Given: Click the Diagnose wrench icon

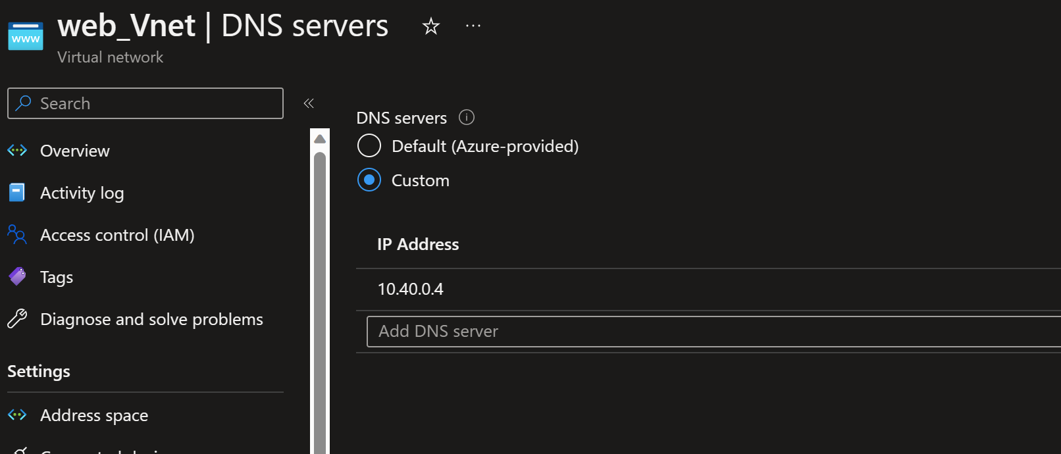Looking at the screenshot, I should pos(17,318).
